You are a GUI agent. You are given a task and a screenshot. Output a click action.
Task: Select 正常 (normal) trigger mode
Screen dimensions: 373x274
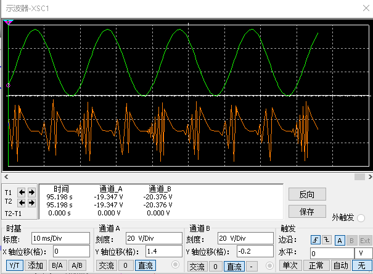(x=316, y=265)
